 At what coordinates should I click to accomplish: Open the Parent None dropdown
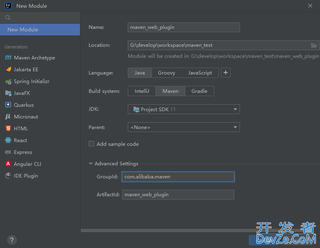[184, 127]
